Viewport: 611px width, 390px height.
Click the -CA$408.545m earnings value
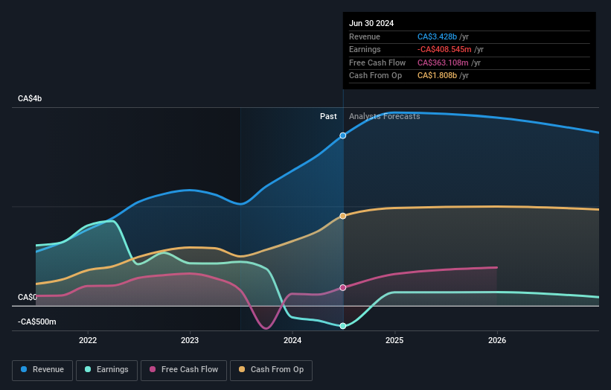(444, 49)
